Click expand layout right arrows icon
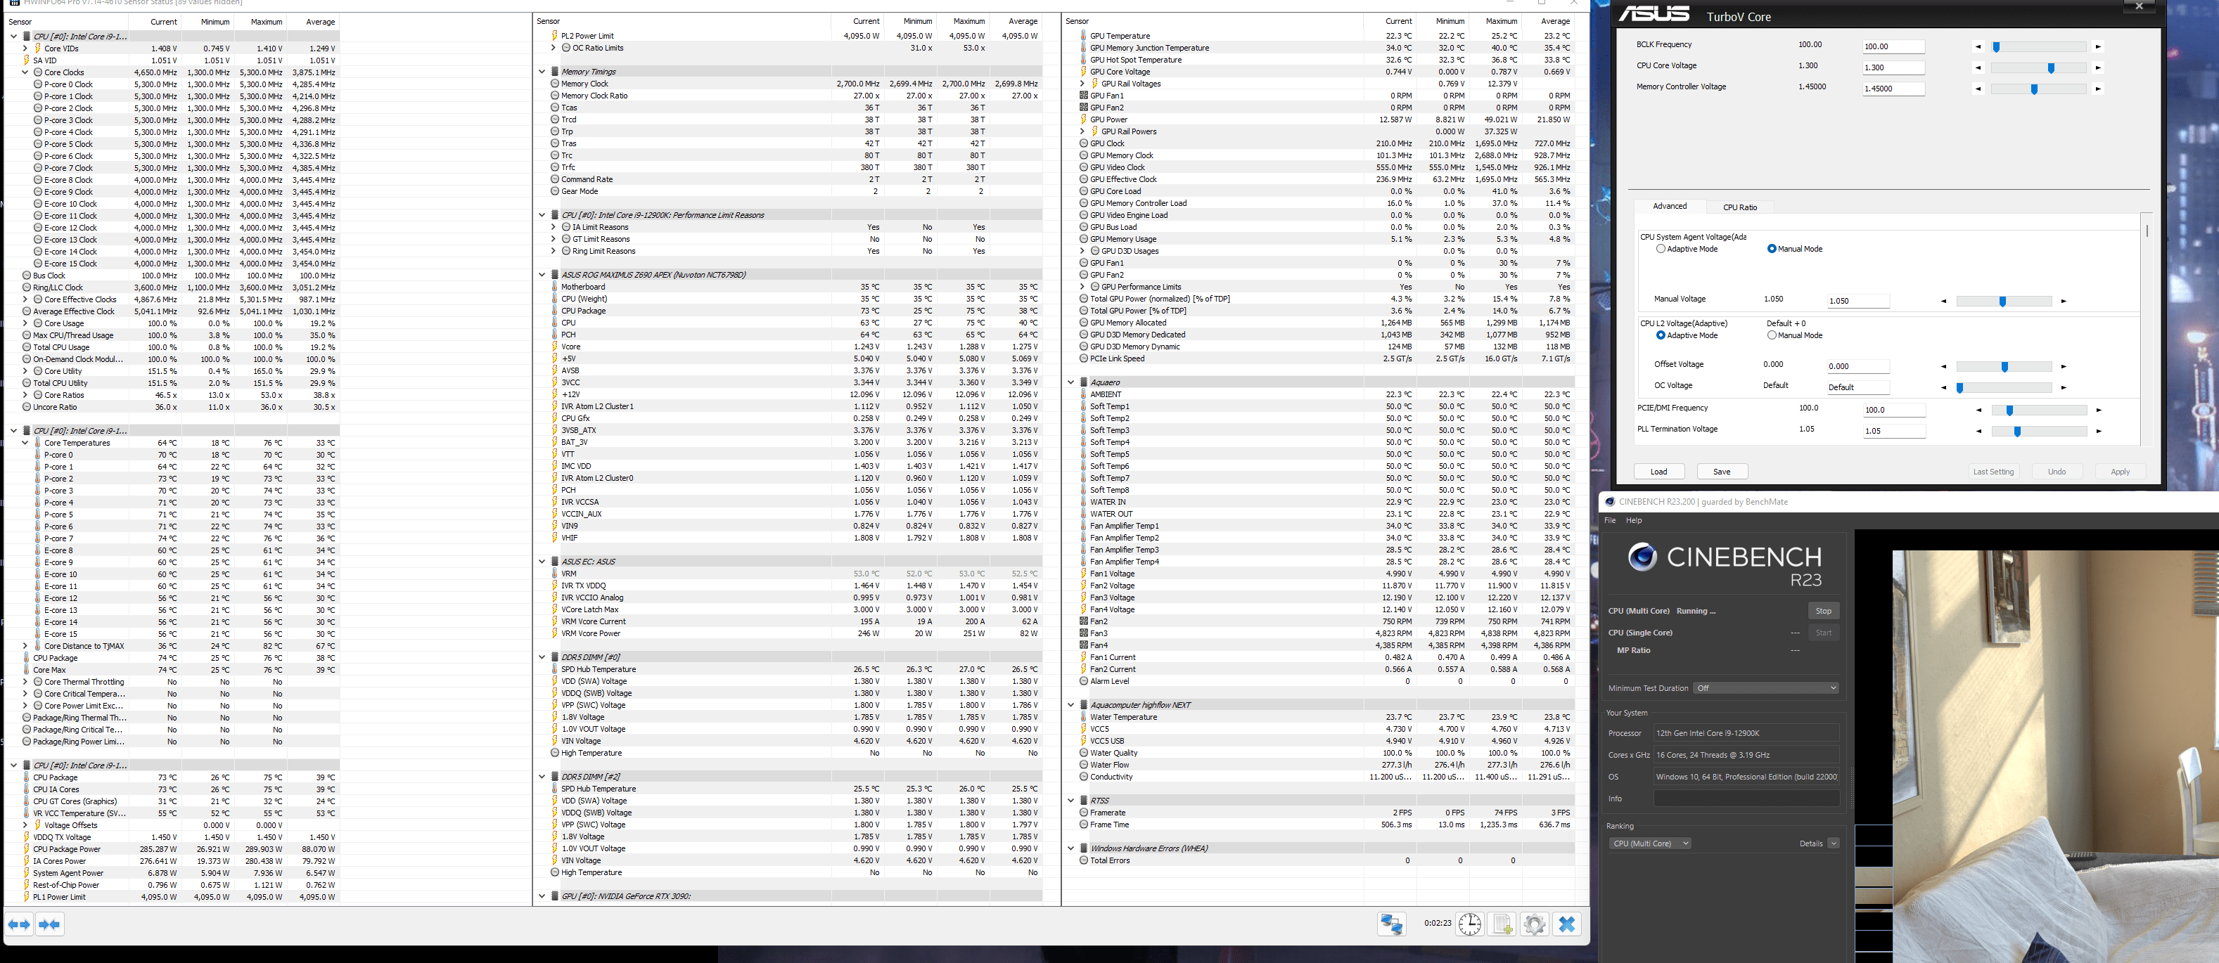 tap(19, 924)
